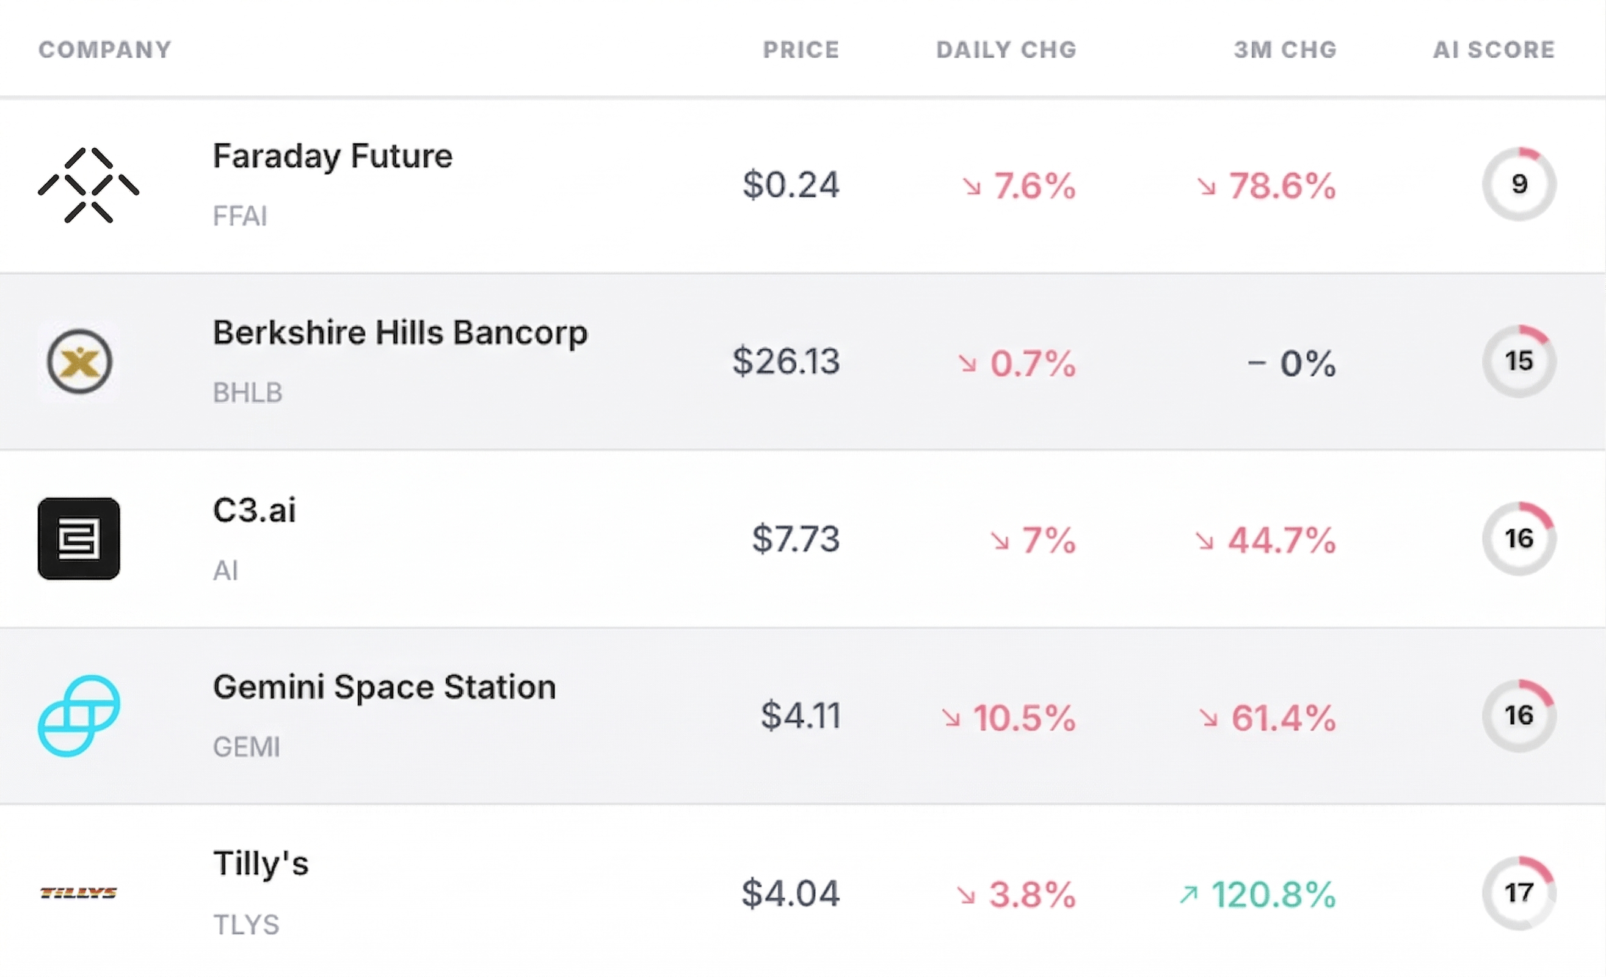Click the Faraday Future AI score 9 gauge

click(x=1519, y=184)
